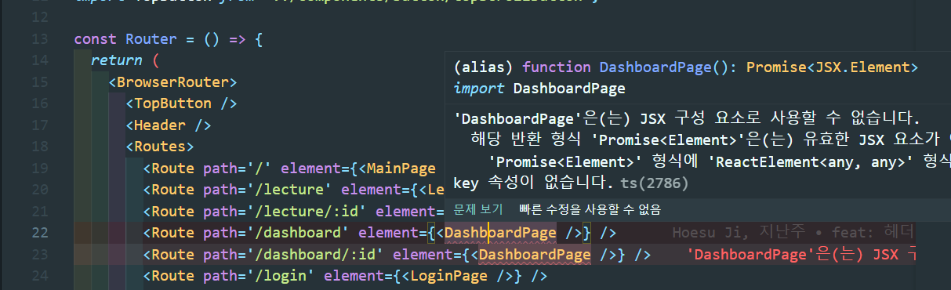Click the 'const' keyword on line 13
Screen dimensions: 951x290
(x=96, y=39)
